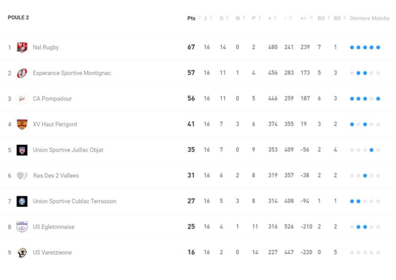
Task: Click CA Pompadour's first recent-match dot
Action: [352, 99]
